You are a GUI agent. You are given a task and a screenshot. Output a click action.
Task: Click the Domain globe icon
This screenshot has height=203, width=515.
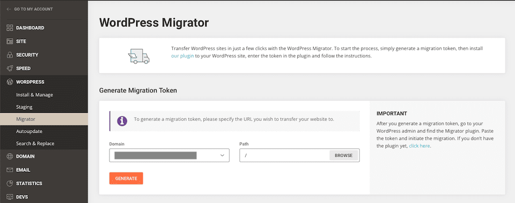(10, 157)
